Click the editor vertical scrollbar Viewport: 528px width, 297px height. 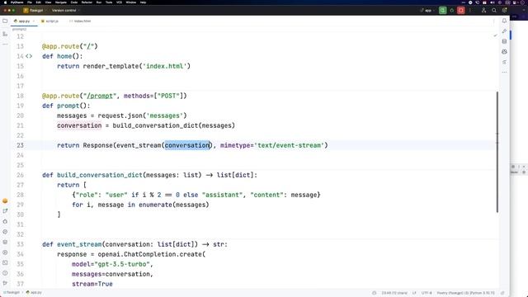coord(497,152)
